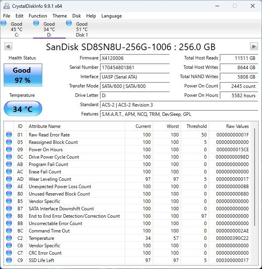
Task: Select raw value 000000390C22
Action: pyautogui.click(x=232, y=238)
